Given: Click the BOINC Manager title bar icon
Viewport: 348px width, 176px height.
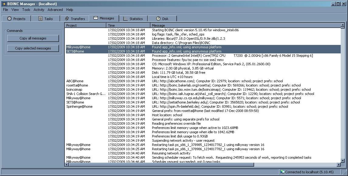Looking at the screenshot, I should [x=4, y=4].
